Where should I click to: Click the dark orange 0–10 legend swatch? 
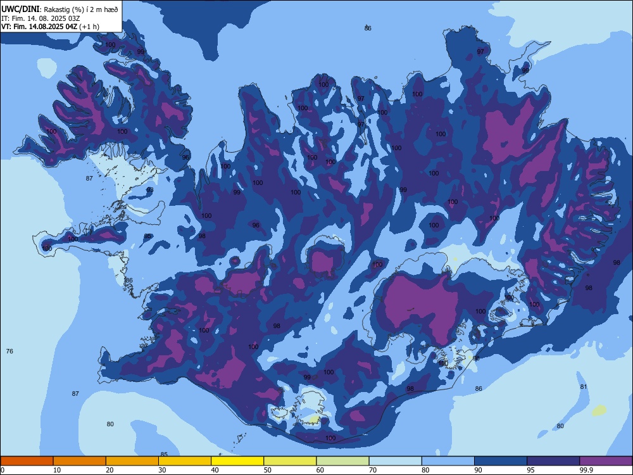pyautogui.click(x=27, y=461)
